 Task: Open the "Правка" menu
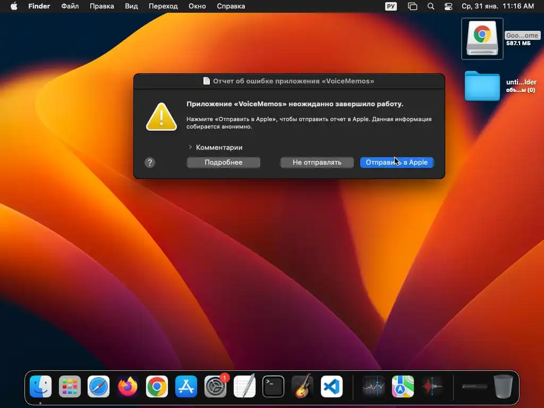pos(101,6)
